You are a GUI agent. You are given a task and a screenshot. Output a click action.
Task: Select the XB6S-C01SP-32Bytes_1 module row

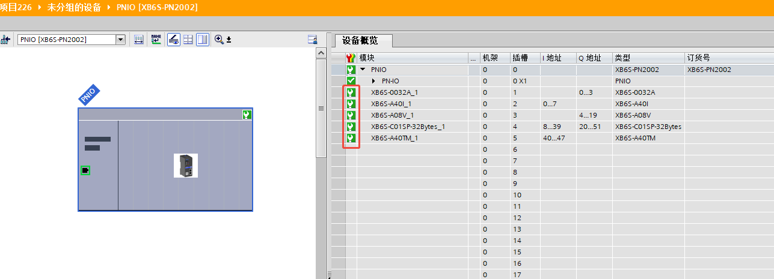(x=408, y=127)
